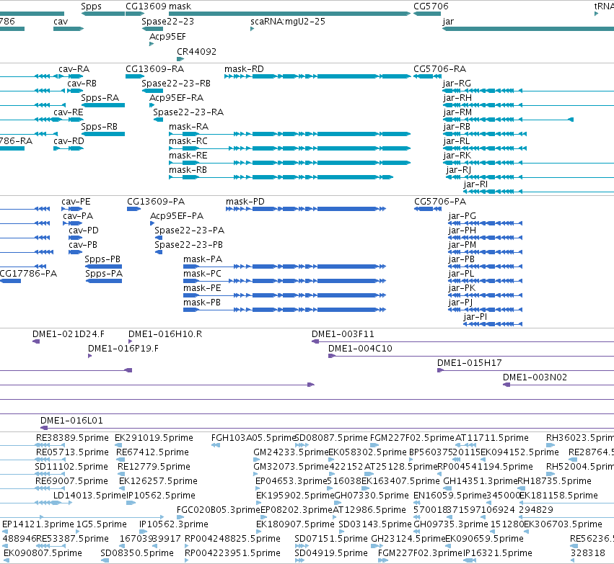The image size is (614, 564).
Task: Click the CG5706-RA transcript
Action: click(427, 76)
